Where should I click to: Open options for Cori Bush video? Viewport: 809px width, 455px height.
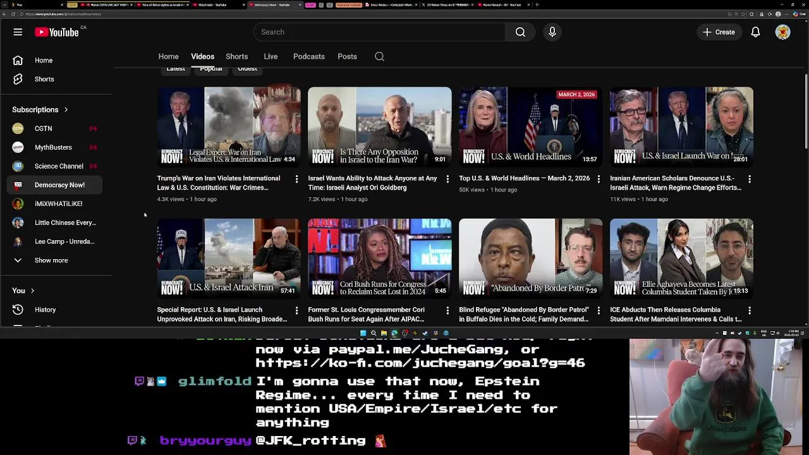[x=447, y=311]
